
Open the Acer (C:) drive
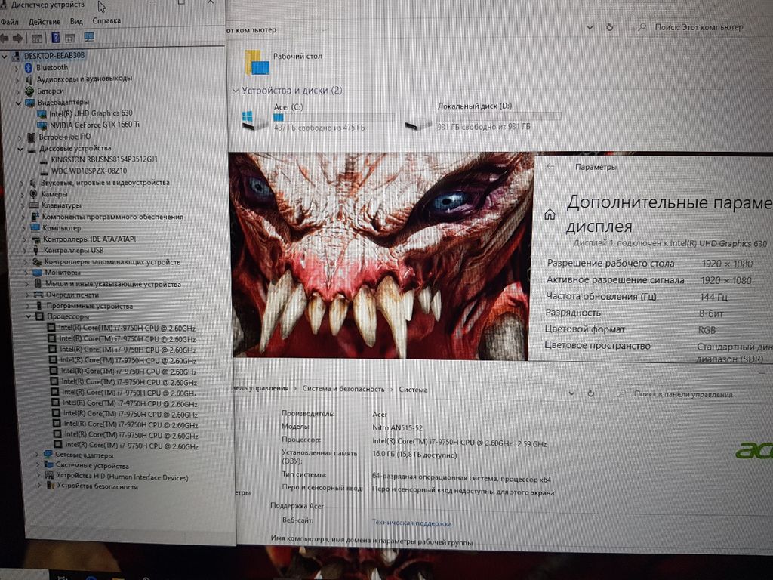[288, 107]
